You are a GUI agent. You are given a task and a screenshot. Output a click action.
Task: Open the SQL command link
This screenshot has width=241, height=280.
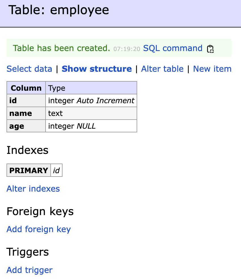pyautogui.click(x=173, y=48)
